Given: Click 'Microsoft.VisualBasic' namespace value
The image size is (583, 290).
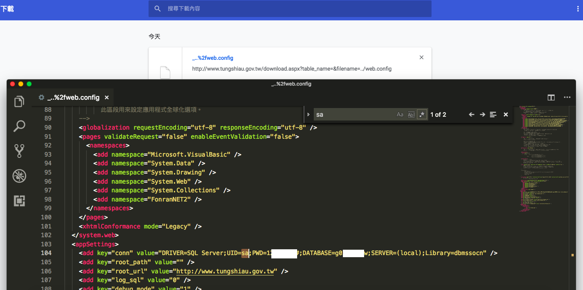Looking at the screenshot, I should click(189, 155).
